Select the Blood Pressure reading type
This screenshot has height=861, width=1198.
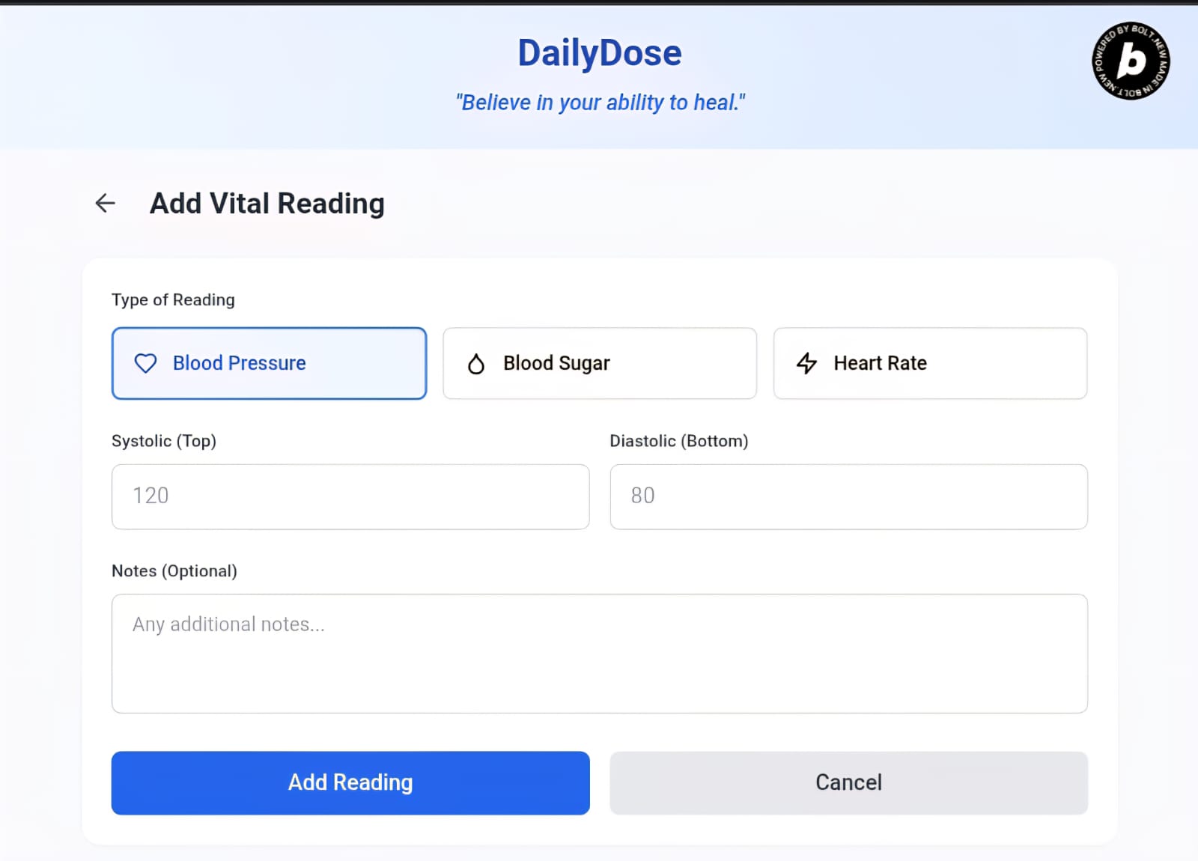(270, 363)
